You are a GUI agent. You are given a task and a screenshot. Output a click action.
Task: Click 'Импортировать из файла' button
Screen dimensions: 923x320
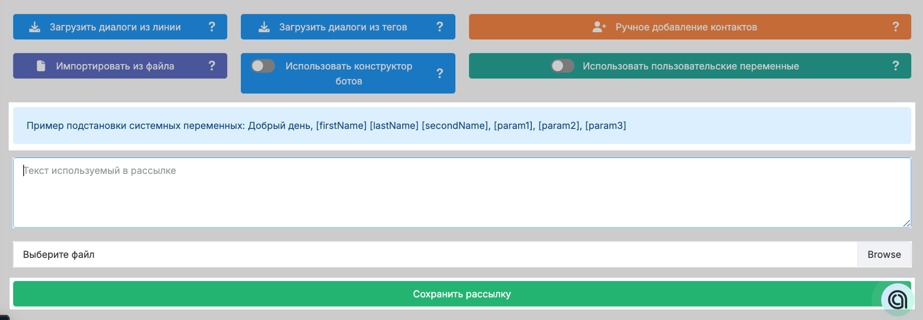point(115,66)
